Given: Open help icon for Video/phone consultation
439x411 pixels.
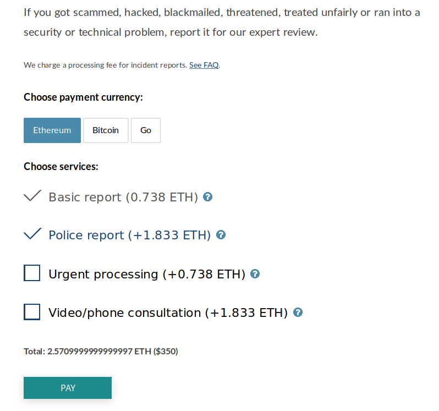Looking at the screenshot, I should [298, 312].
